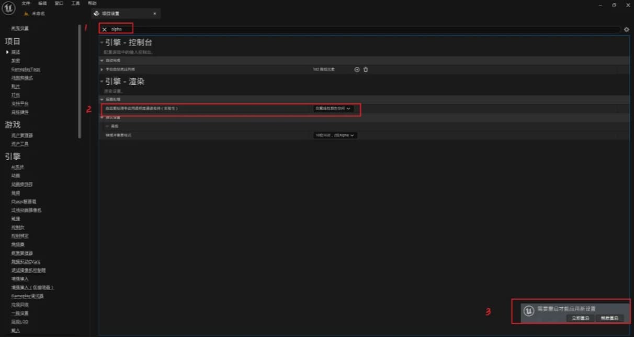The width and height of the screenshot is (634, 337).
Task: Collapse the 后期处理 category
Action: coord(102,99)
